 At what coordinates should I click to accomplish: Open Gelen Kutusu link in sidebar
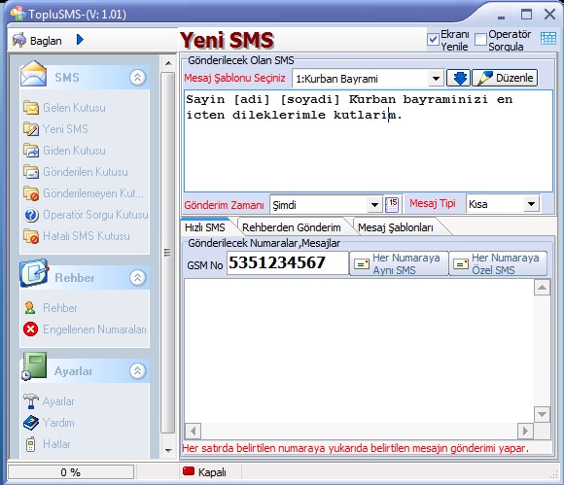pos(74,108)
